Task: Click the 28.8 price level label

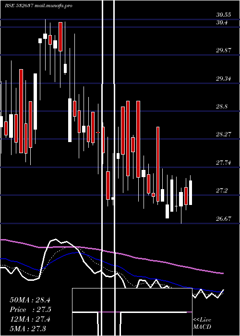Action: click(x=222, y=107)
